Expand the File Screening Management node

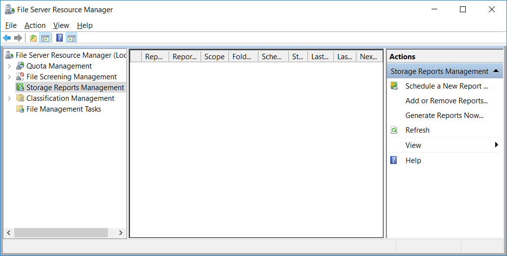(9, 77)
